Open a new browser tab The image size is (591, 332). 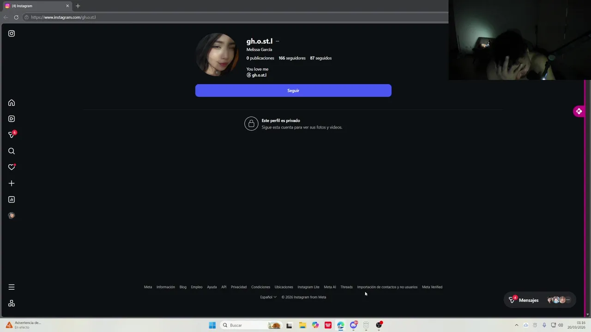78,6
